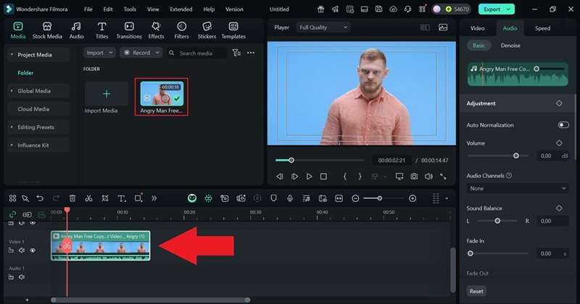Open the Stickers tab
This screenshot has width=580, height=304.
207,30
